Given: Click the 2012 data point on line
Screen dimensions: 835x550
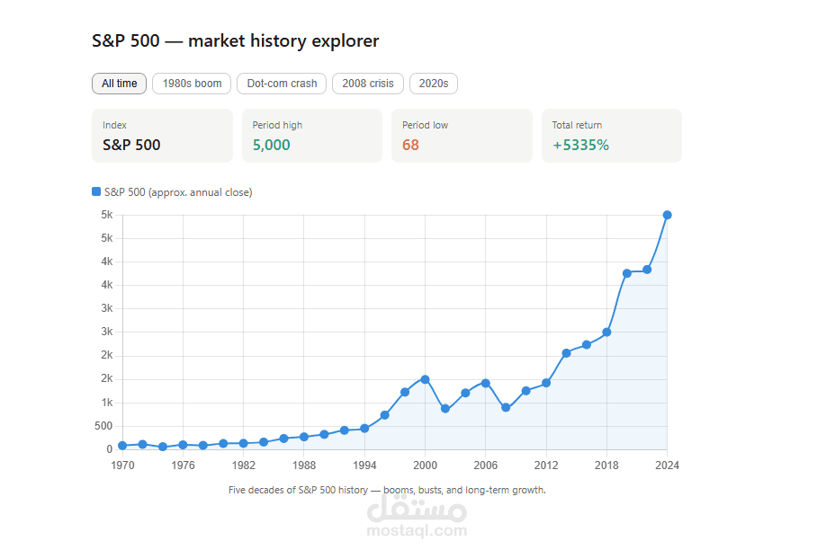Looking at the screenshot, I should [x=546, y=383].
